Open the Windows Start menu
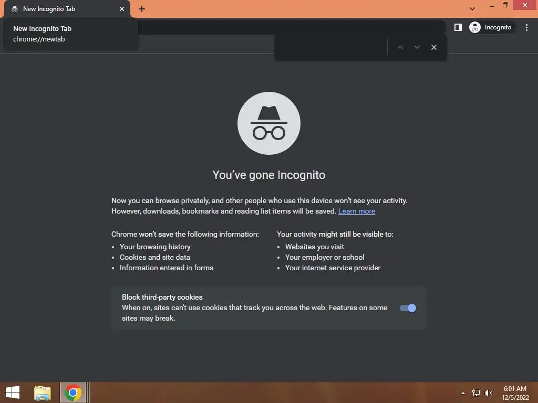Viewport: 538px width, 403px height. click(13, 393)
